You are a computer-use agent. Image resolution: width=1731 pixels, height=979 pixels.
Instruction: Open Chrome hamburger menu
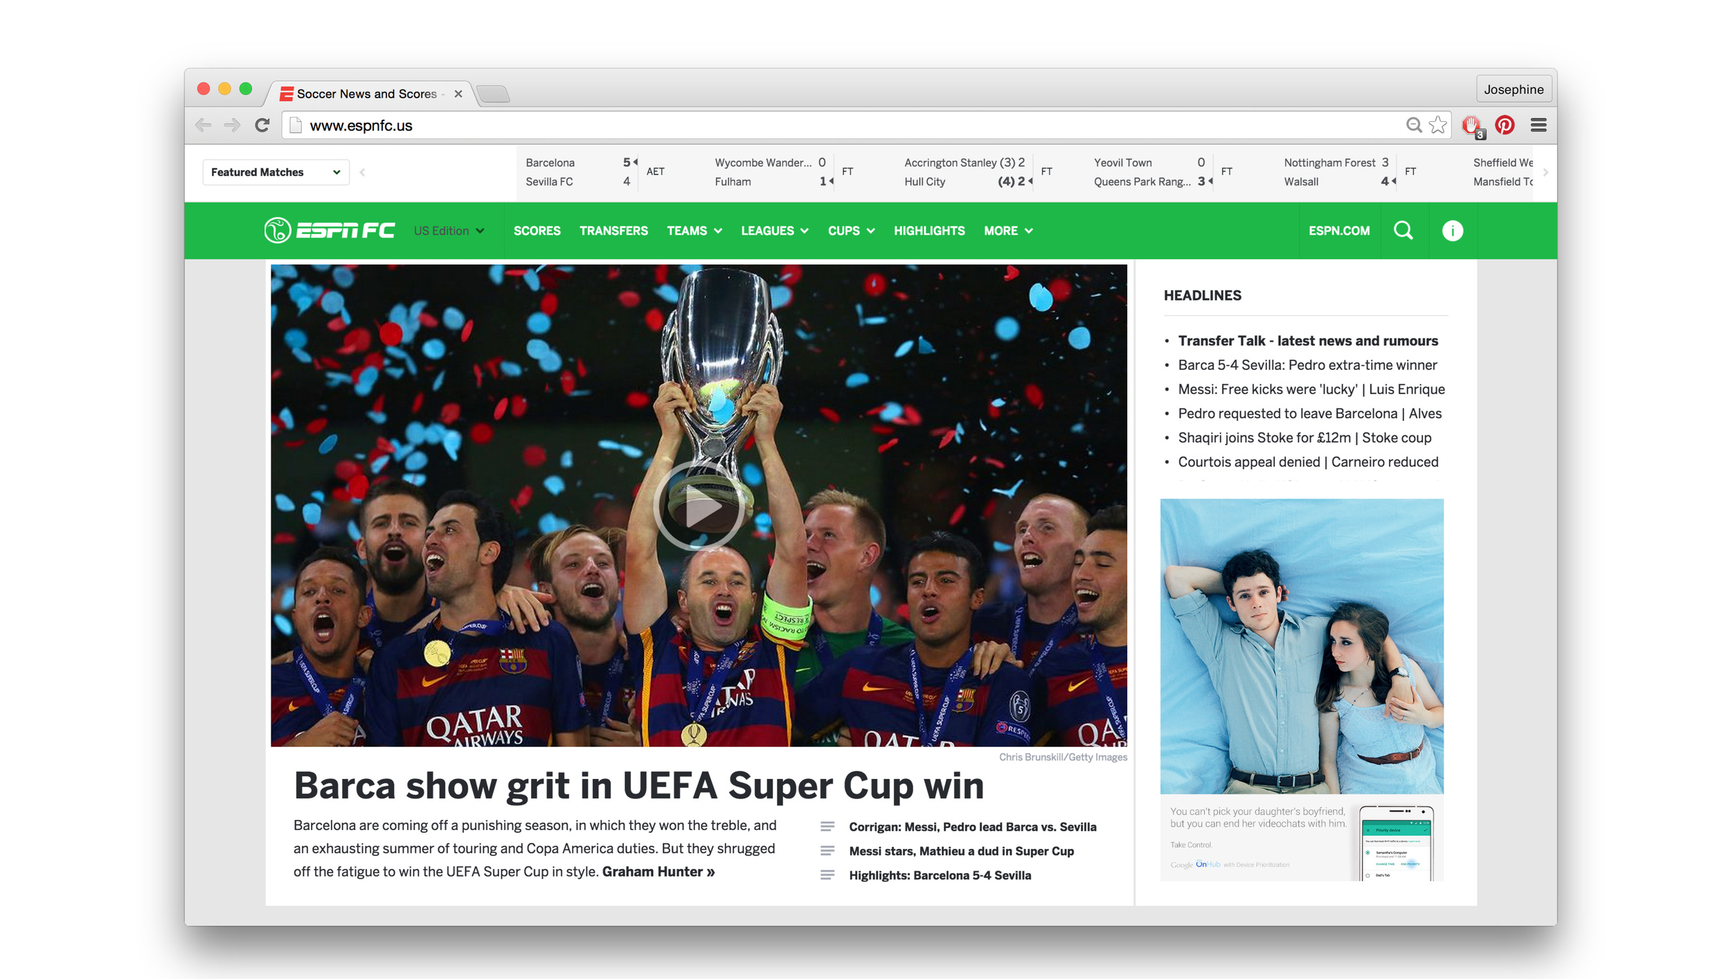pos(1538,125)
